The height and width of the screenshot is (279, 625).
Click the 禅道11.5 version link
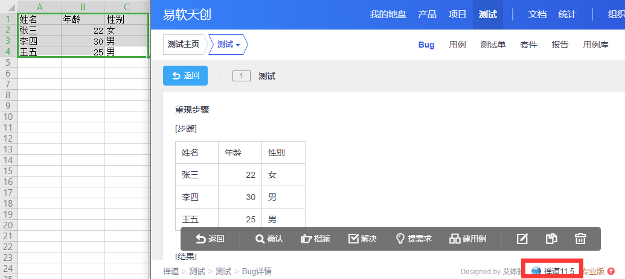click(x=559, y=271)
